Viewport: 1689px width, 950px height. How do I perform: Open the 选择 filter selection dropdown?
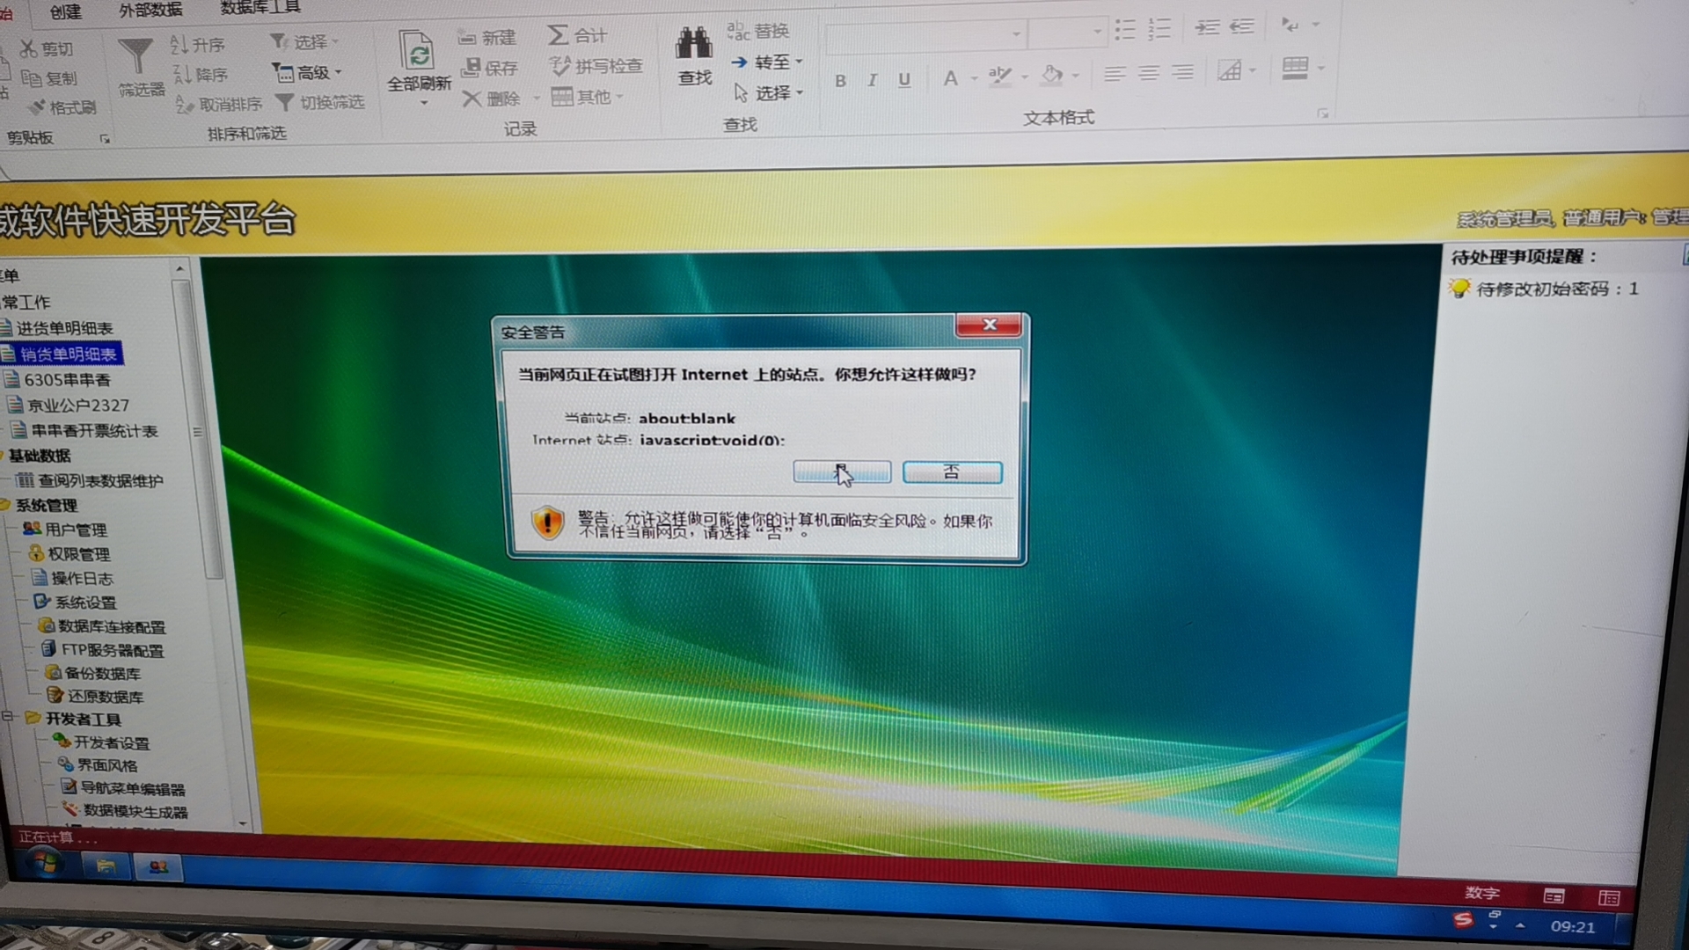click(x=304, y=41)
